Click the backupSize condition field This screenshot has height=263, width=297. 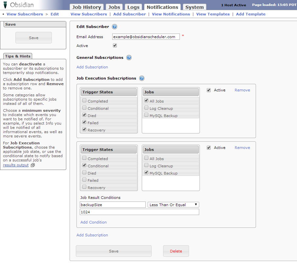pos(113,205)
